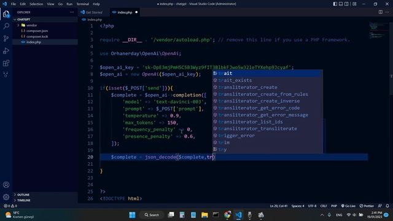Open the View menu
Viewport: 393px width, 221px height.
[x=50, y=4]
